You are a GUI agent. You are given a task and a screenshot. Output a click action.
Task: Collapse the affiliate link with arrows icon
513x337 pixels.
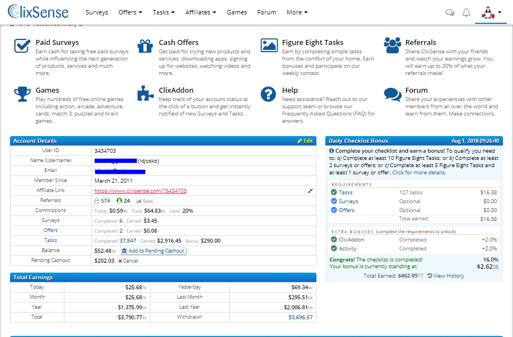coord(310,191)
